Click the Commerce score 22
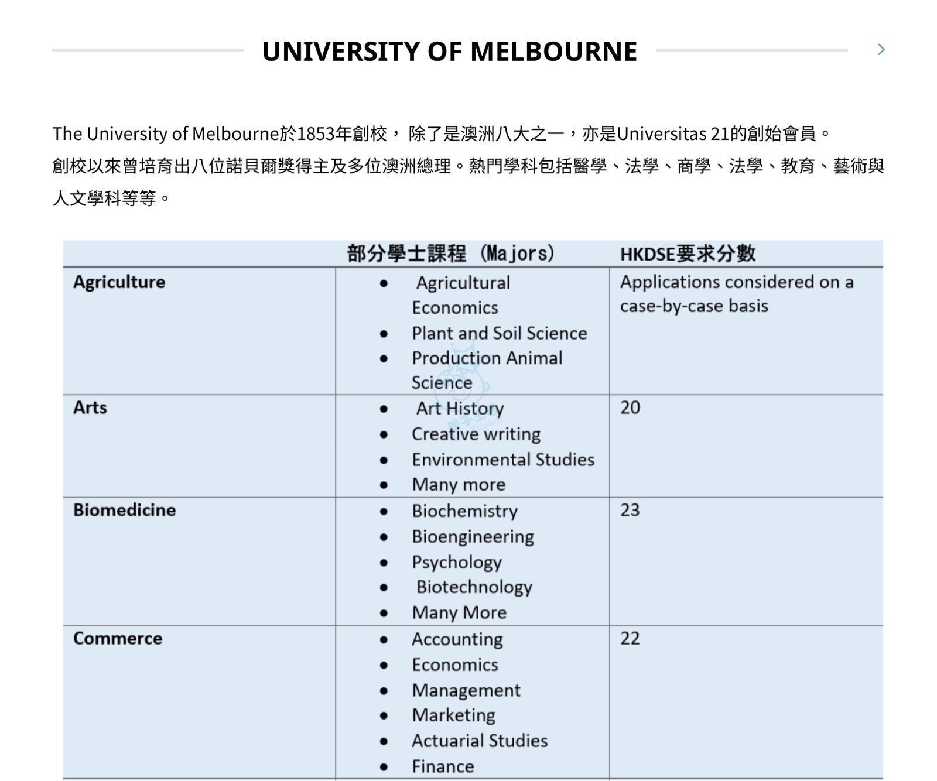 (630, 638)
